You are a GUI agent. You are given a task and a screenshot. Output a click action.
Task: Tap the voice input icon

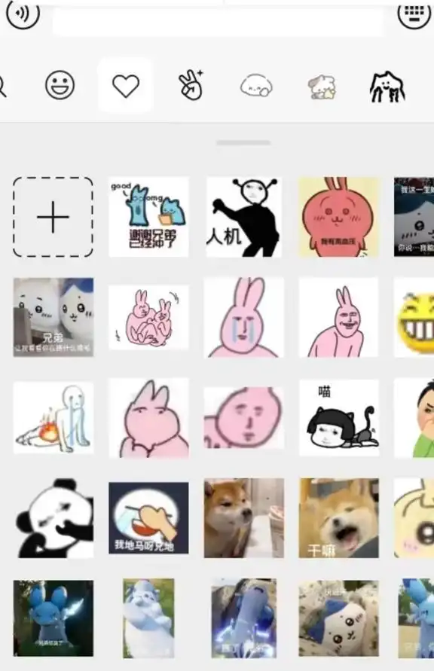click(x=23, y=13)
